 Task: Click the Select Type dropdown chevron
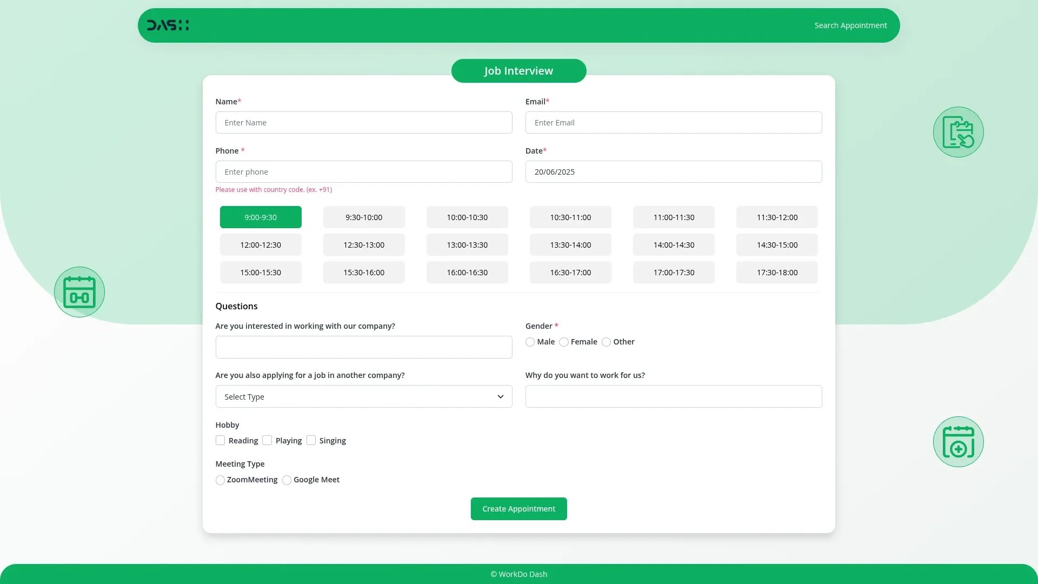click(x=500, y=397)
